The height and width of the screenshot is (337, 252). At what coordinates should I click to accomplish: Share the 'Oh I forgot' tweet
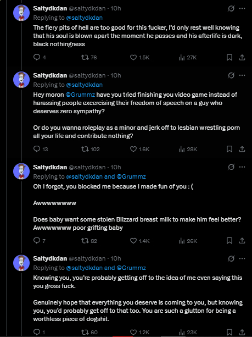pos(242,241)
